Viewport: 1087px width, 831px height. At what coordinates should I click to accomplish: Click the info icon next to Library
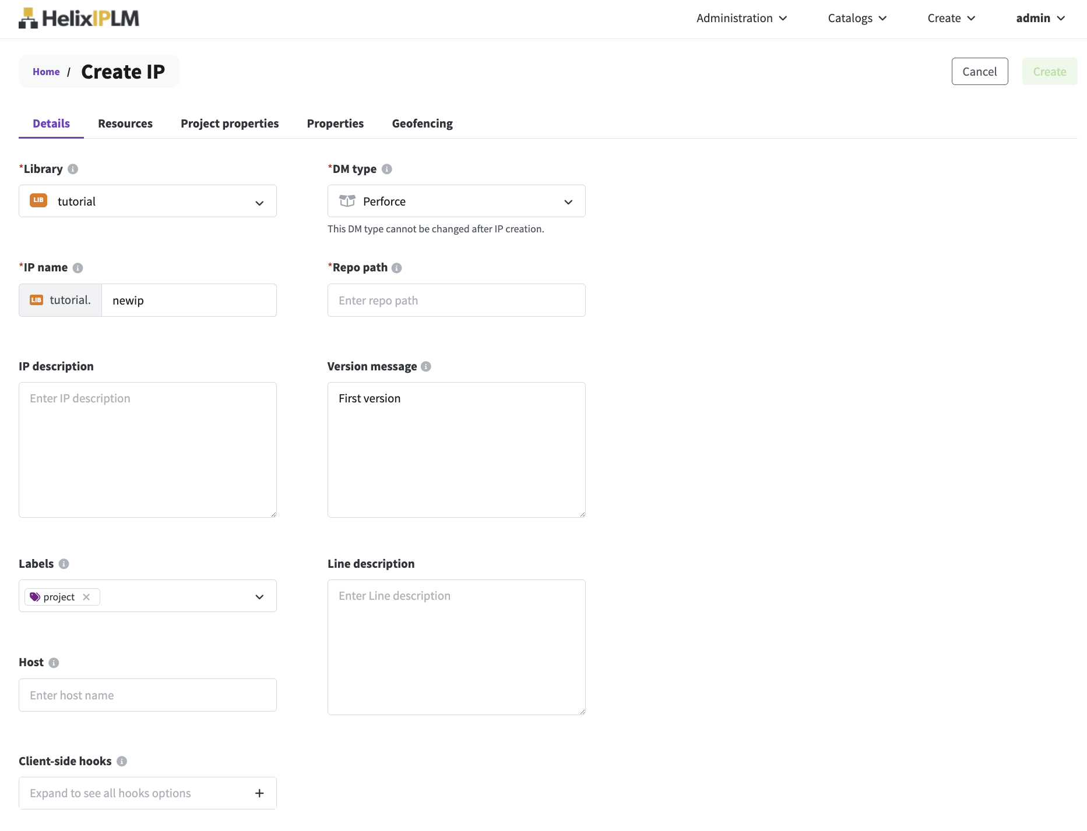point(73,169)
